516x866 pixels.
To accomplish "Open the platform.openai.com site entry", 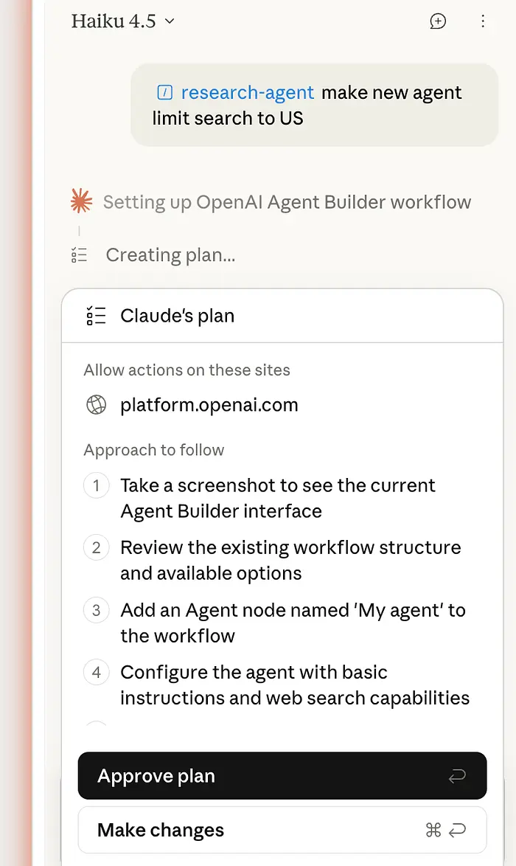I will point(209,405).
